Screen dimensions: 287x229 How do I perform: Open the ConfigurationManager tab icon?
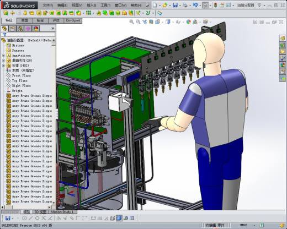[x=20, y=29]
